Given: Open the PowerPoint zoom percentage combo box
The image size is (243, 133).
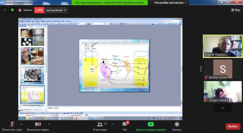Looking at the screenshot, I should point(81,24).
